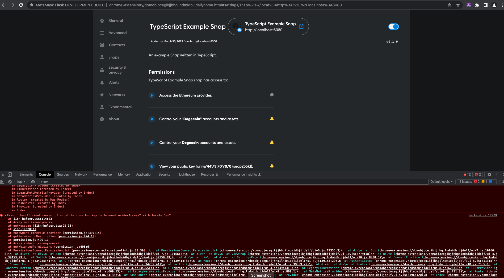Click the Ethereum diamond permission icon
This screenshot has width=504, height=278.
[x=152, y=96]
